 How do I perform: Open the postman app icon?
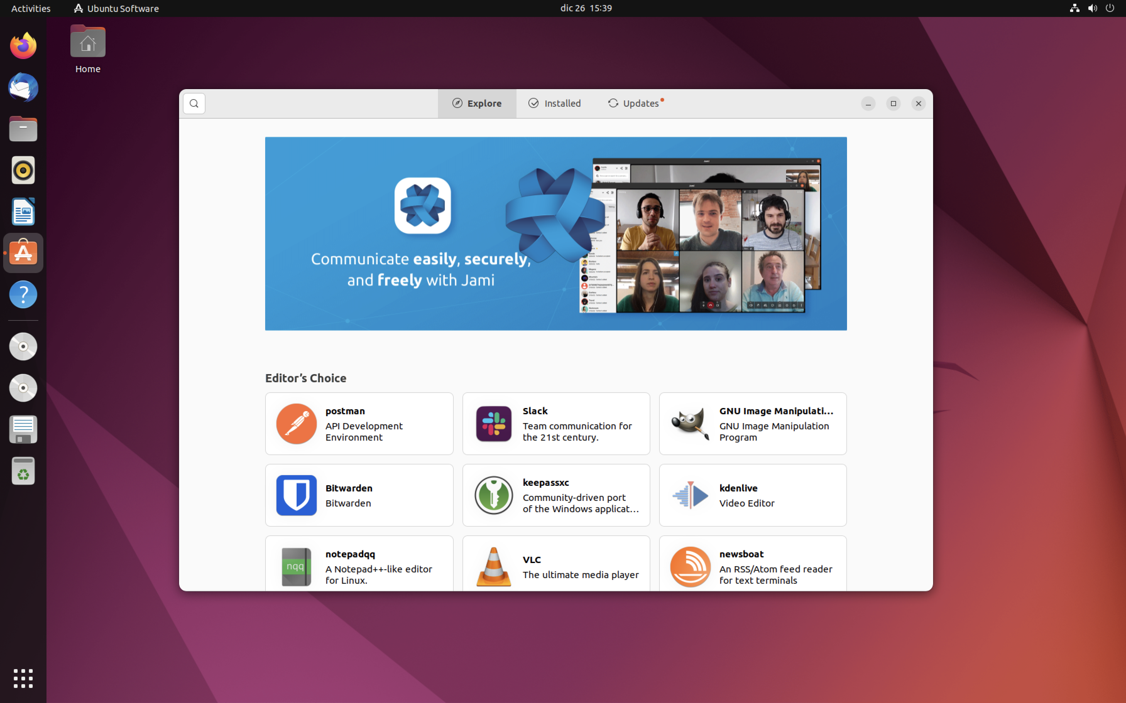(x=296, y=424)
